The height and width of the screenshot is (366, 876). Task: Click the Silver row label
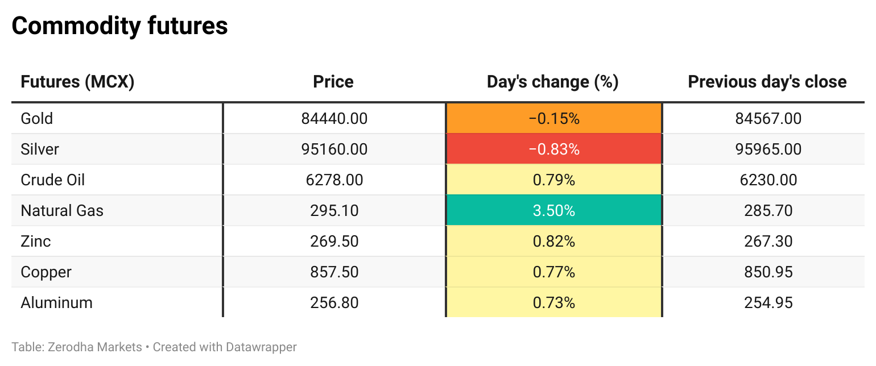click(x=40, y=149)
